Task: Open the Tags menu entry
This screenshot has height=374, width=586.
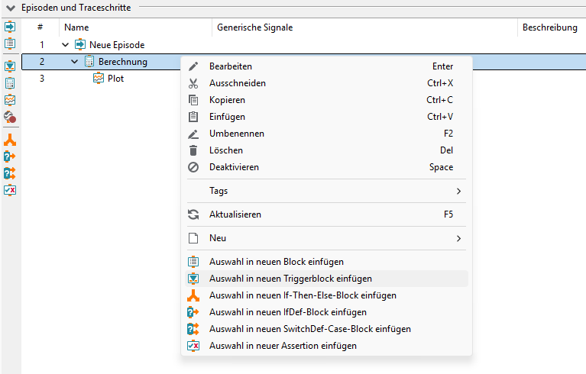Action: point(327,191)
